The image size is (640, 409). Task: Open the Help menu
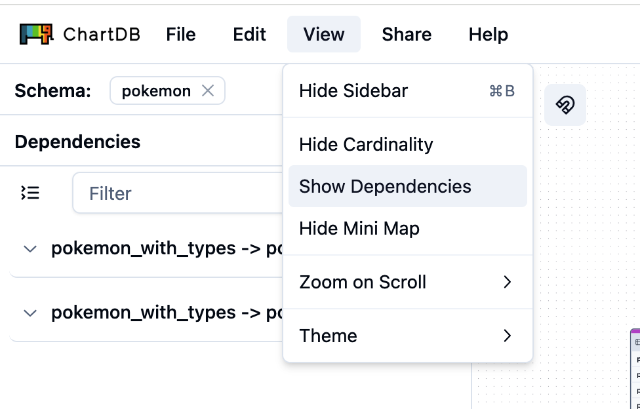click(488, 34)
